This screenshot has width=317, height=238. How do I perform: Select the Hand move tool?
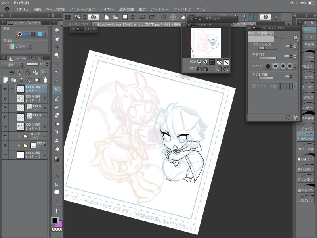pyautogui.click(x=57, y=38)
